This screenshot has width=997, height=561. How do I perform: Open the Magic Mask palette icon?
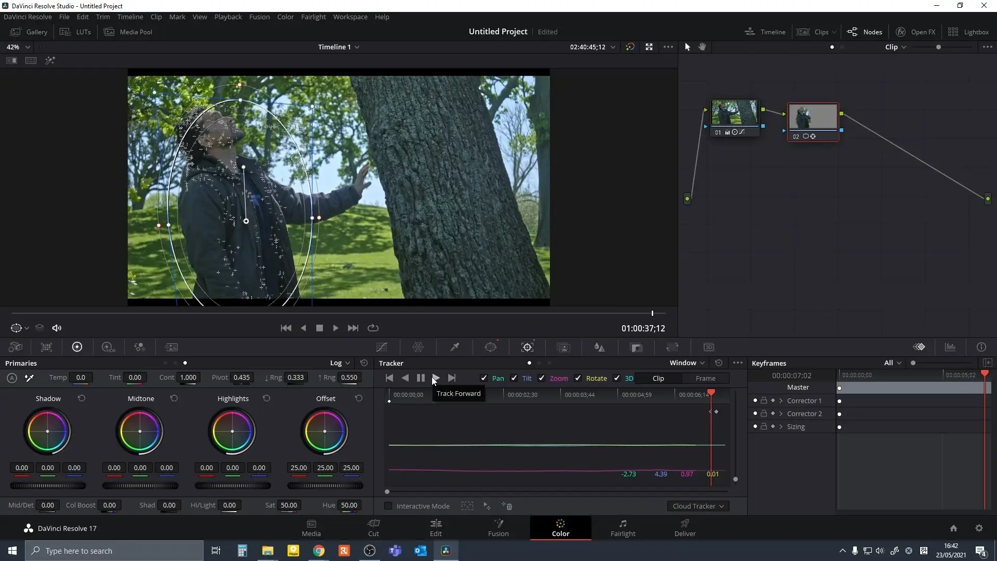pos(563,347)
